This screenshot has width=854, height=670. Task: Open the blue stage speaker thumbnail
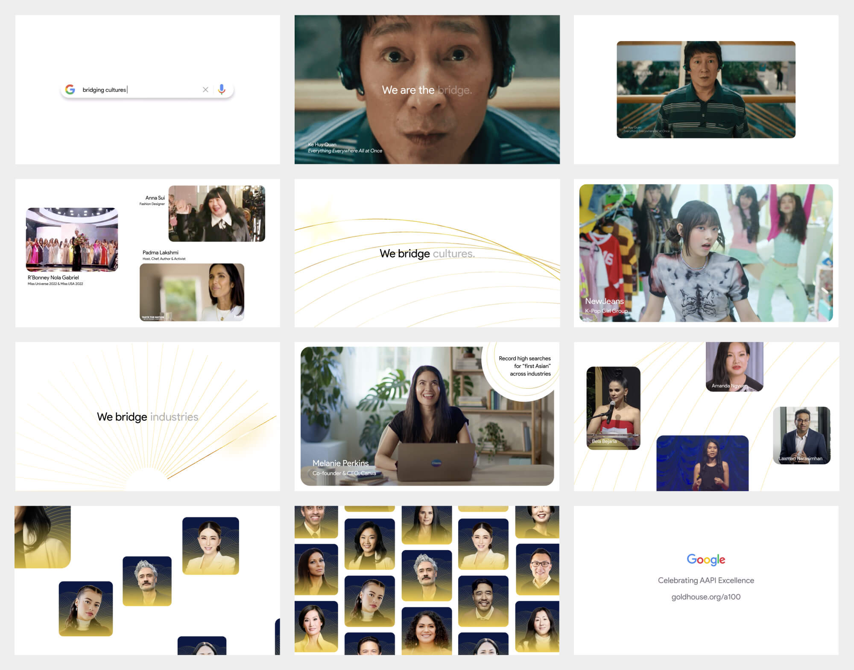point(702,463)
